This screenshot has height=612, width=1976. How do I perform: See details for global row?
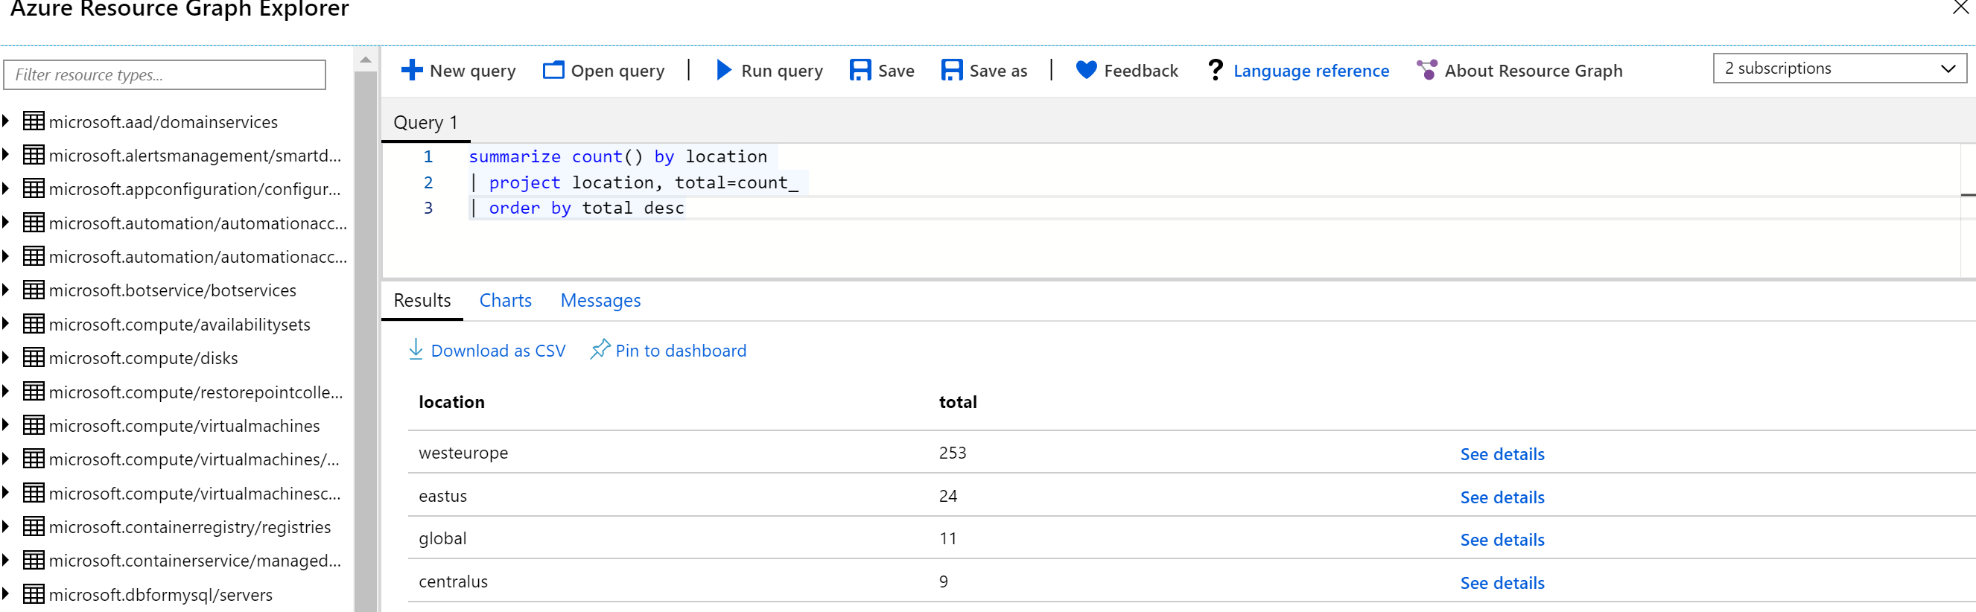point(1502,540)
